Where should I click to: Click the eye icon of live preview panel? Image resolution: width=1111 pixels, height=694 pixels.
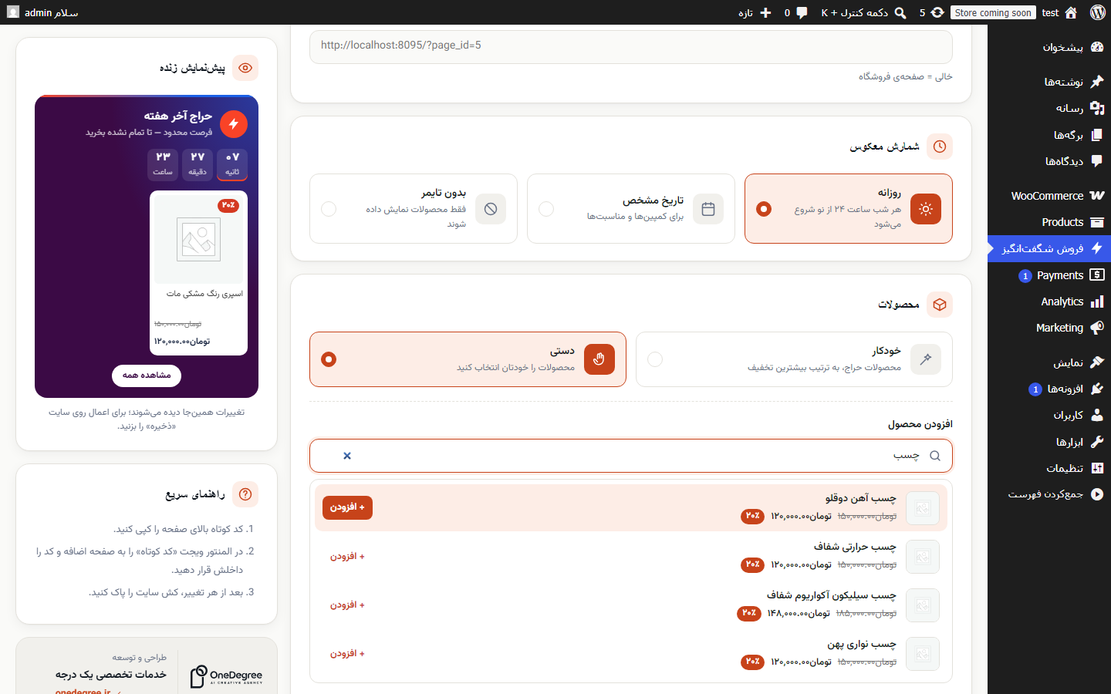click(245, 68)
